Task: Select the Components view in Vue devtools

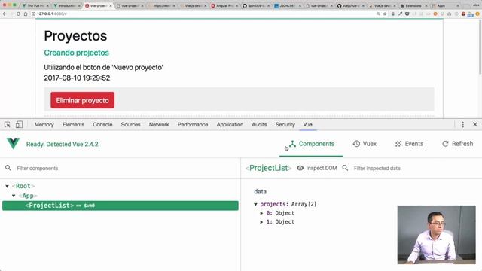Action: pyautogui.click(x=311, y=144)
